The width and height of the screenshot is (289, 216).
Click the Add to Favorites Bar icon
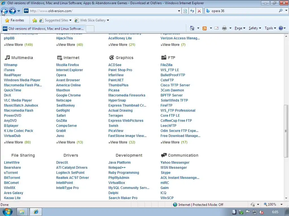tap(35, 20)
